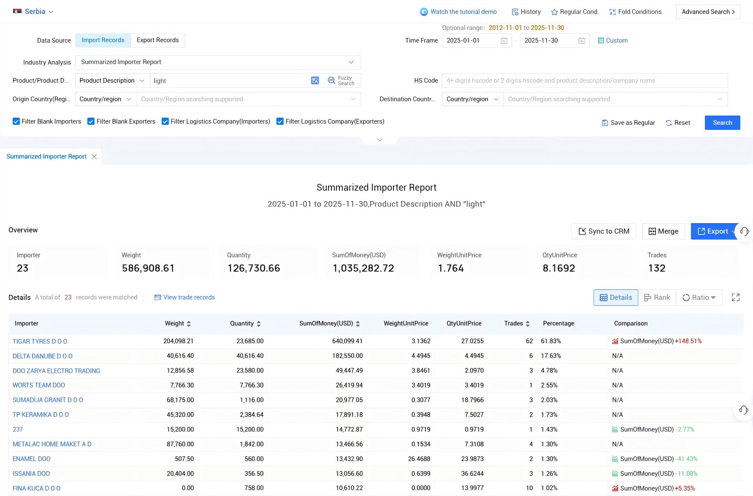The image size is (753, 496).
Task: Toggle Filter Blank Importers checkbox
Action: click(16, 121)
